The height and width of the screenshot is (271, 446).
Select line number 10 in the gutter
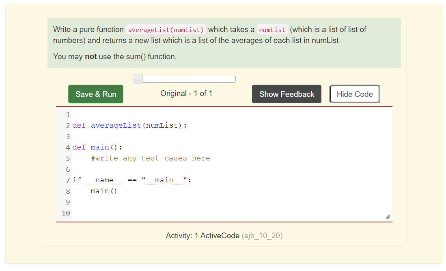[x=66, y=213]
